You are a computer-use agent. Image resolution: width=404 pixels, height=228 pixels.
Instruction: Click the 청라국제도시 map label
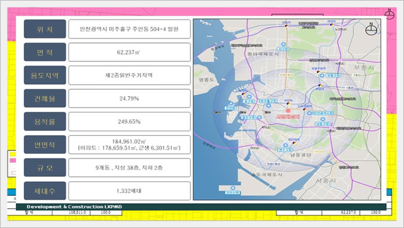[263, 54]
